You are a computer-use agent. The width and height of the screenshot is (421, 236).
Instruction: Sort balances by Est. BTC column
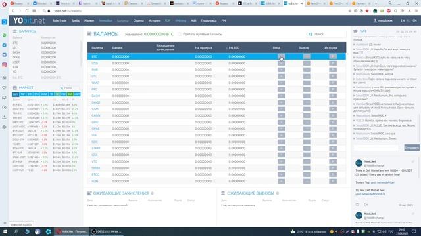(234, 48)
